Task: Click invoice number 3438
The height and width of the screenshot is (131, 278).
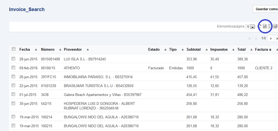Action: pyautogui.click(x=45, y=95)
